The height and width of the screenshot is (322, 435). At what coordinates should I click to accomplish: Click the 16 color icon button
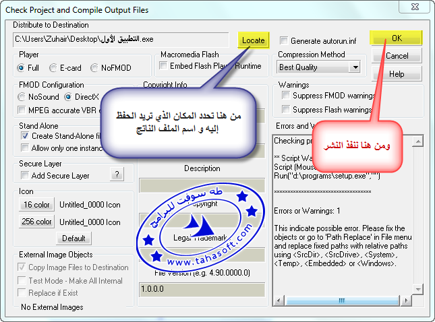[36, 205]
